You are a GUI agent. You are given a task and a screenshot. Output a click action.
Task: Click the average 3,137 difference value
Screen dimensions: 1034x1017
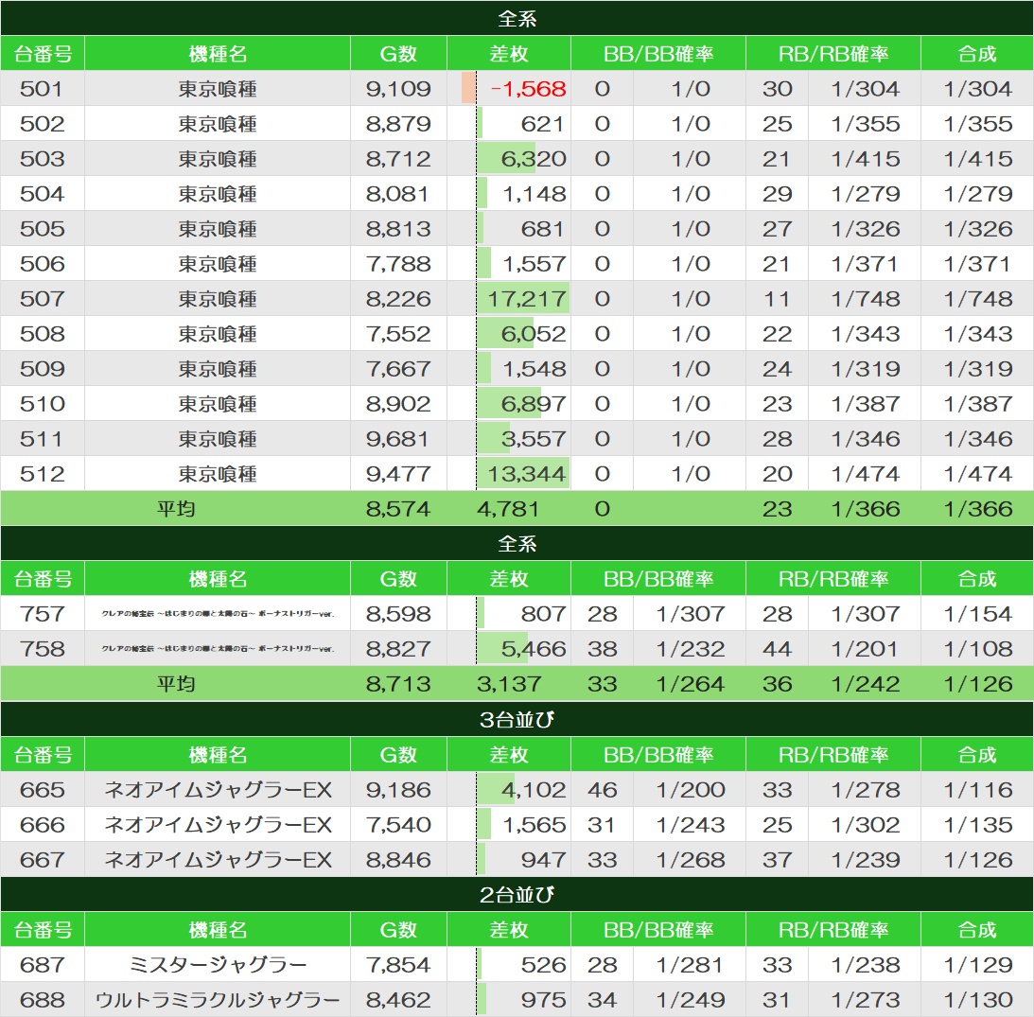pos(508,684)
